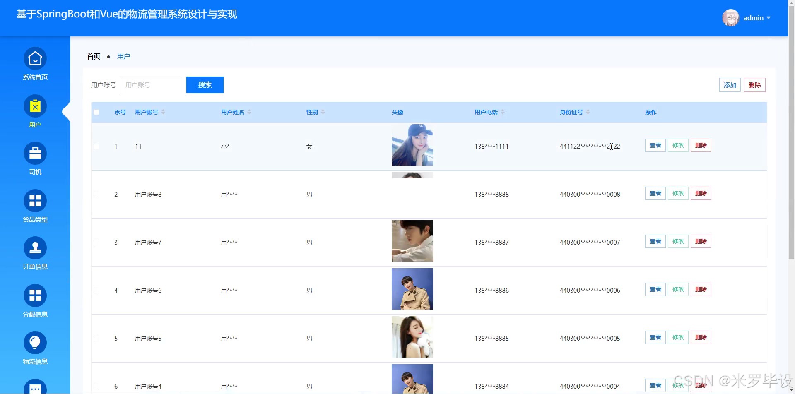Check the row checkbox for 用户账号4

click(96, 387)
